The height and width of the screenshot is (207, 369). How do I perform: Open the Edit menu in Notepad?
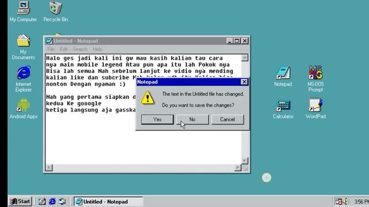63,49
